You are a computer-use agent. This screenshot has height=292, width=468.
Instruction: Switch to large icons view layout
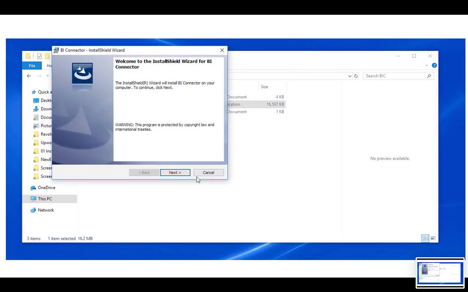pyautogui.click(x=433, y=238)
